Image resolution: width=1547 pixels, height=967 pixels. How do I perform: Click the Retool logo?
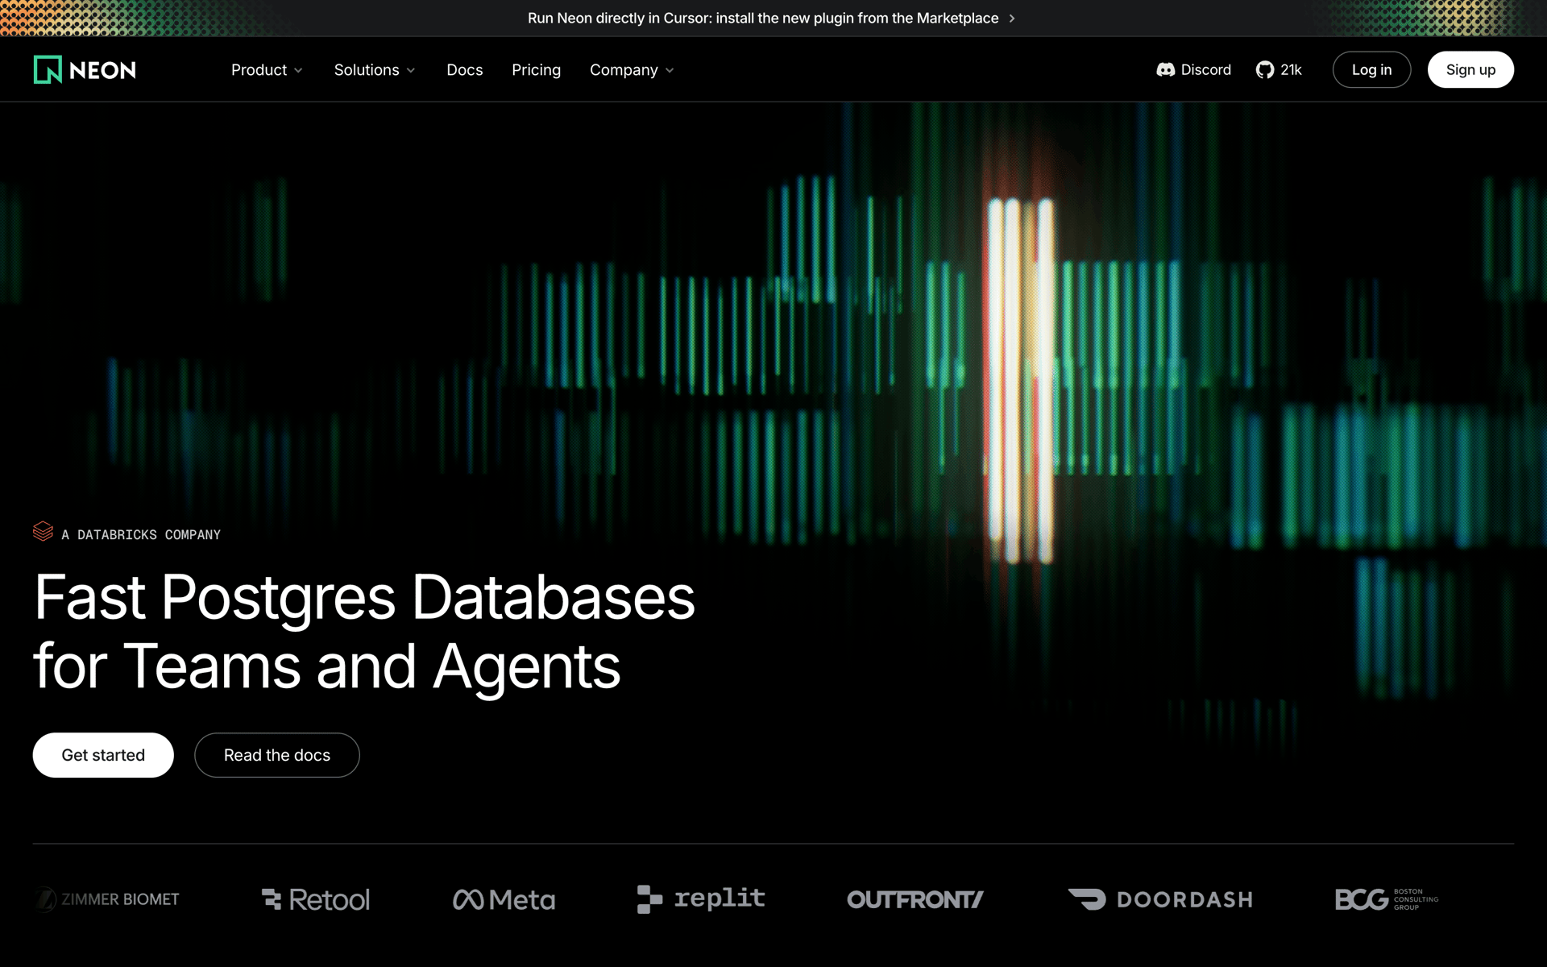[316, 899]
